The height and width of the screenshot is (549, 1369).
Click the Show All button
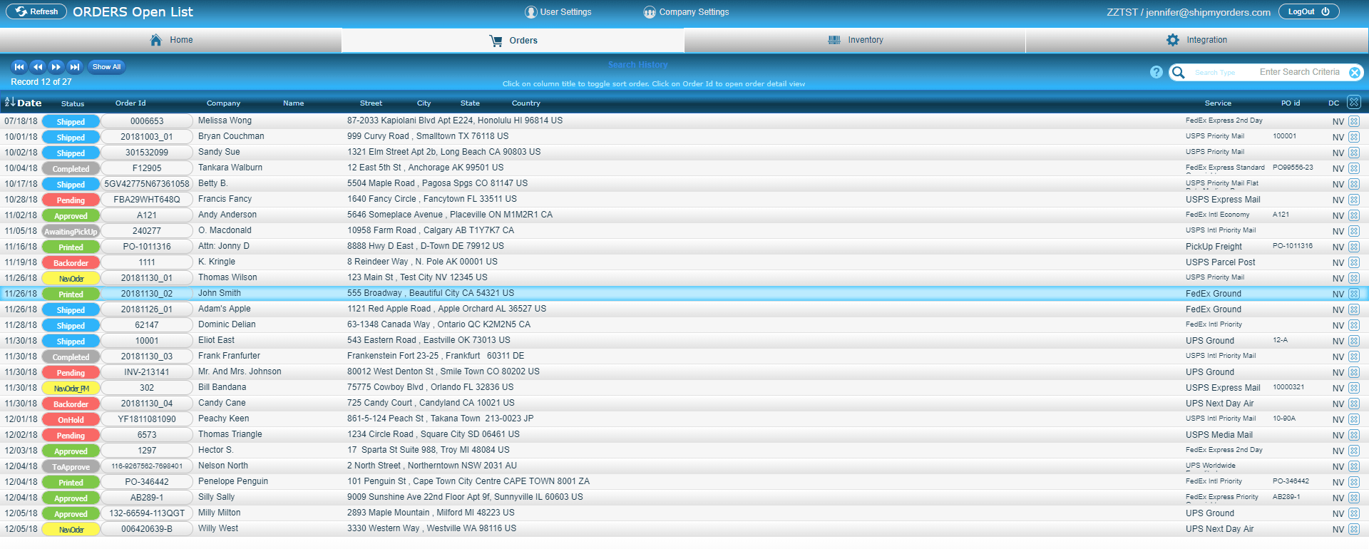pos(107,67)
